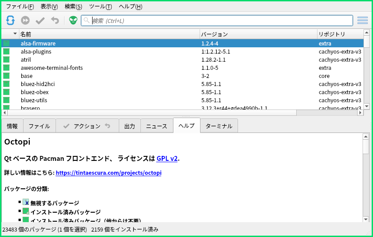The width and height of the screenshot is (373, 237).
Task: Switch to the ニュース tab
Action: 157,126
